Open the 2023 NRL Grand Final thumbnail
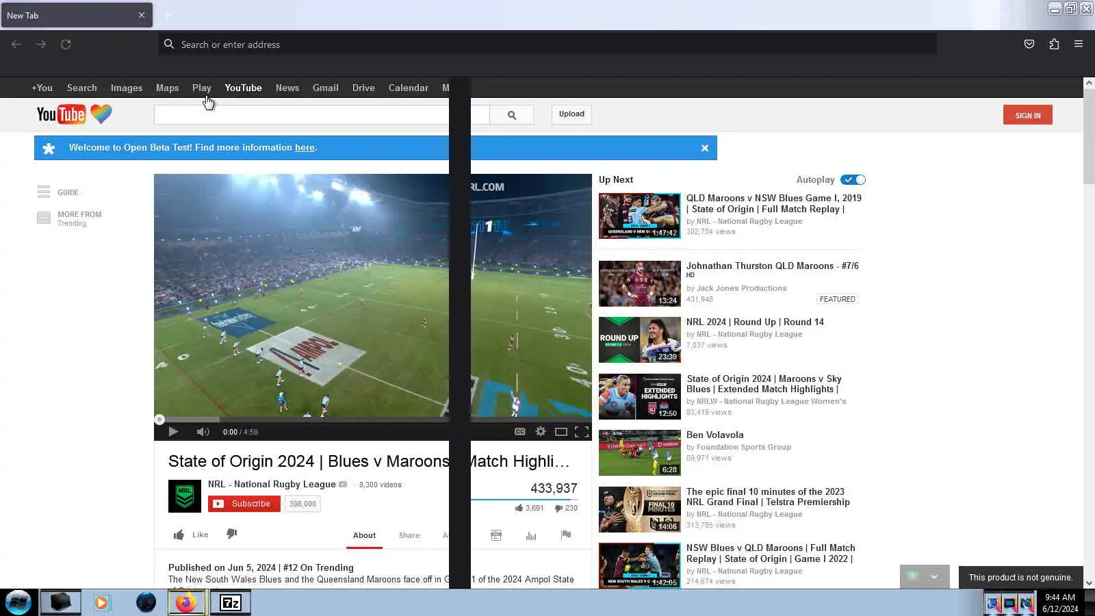 click(640, 509)
